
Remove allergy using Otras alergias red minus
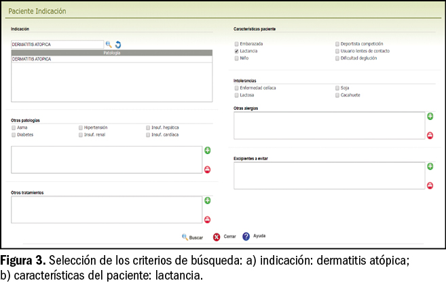pos(430,136)
